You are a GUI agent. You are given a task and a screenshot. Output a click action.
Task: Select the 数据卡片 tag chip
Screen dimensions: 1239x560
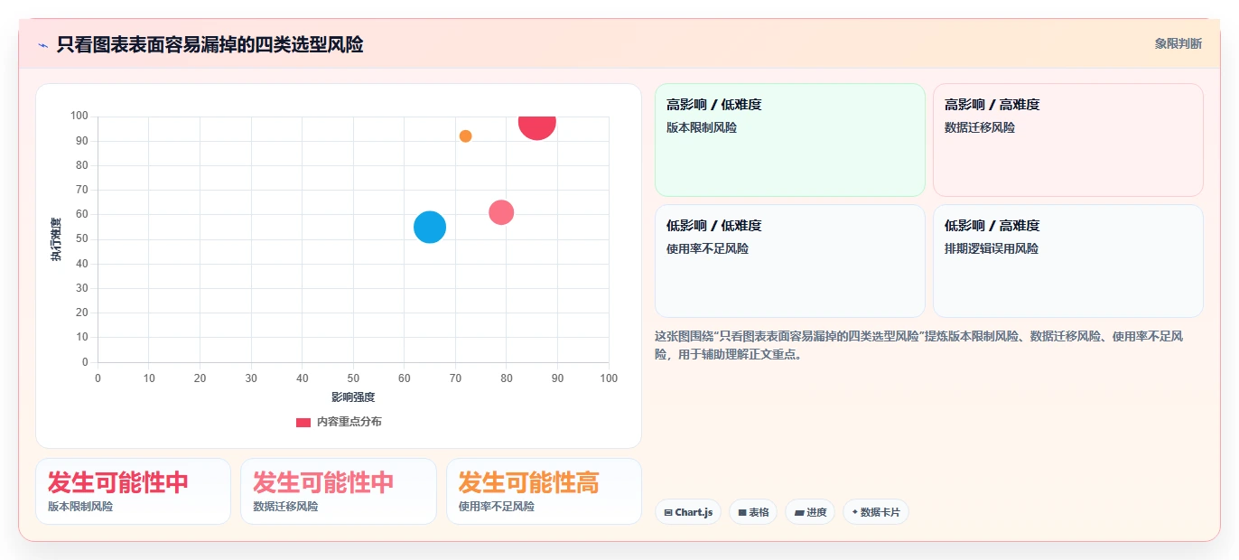[x=875, y=512]
